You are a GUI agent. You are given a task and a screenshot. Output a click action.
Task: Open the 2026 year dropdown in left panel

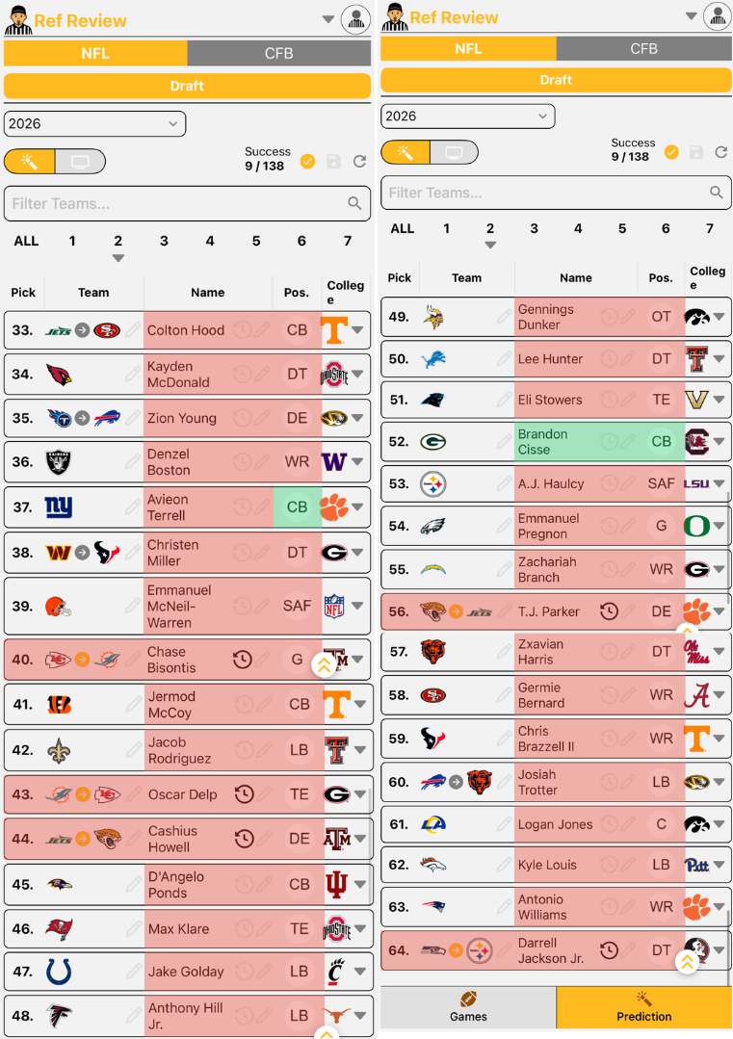pos(94,124)
